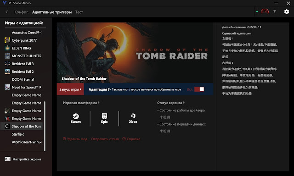Minimize the PC Space Station window
The height and width of the screenshot is (176, 294).
pyautogui.click(x=277, y=3)
